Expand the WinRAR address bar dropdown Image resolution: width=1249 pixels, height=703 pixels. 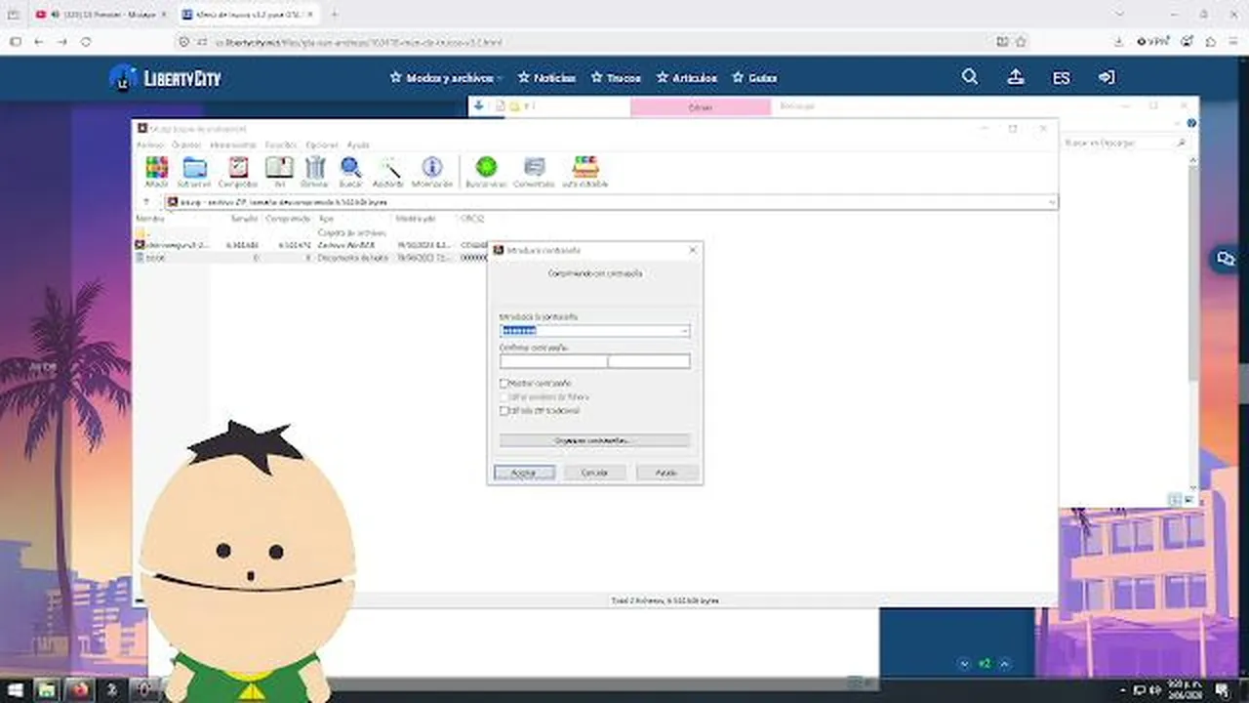(x=1051, y=202)
